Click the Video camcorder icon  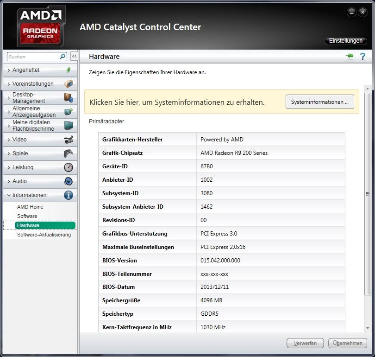point(69,140)
